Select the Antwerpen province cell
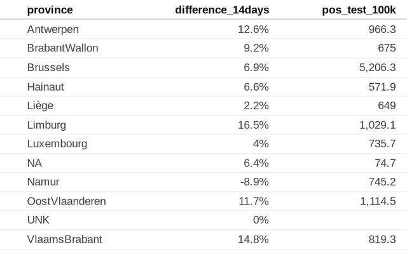The height and width of the screenshot is (254, 407). click(53, 29)
